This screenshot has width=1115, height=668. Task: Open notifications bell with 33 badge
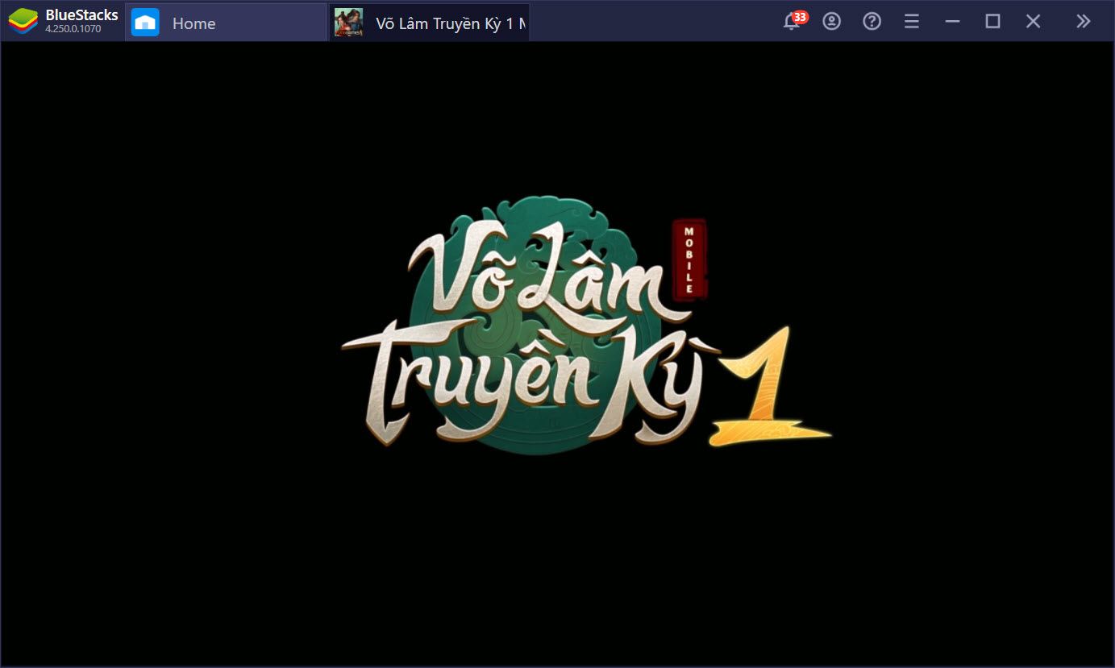[x=793, y=20]
